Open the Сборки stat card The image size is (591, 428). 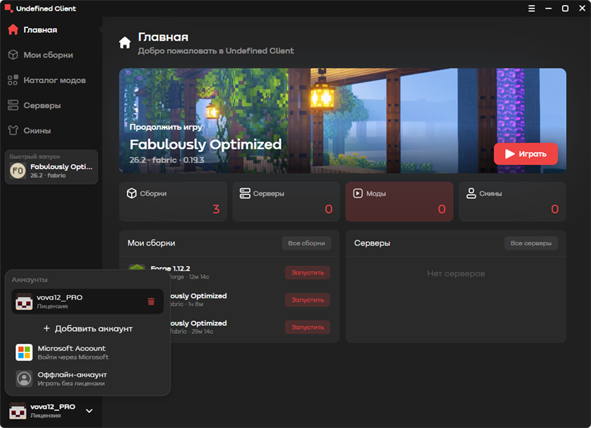coord(173,202)
